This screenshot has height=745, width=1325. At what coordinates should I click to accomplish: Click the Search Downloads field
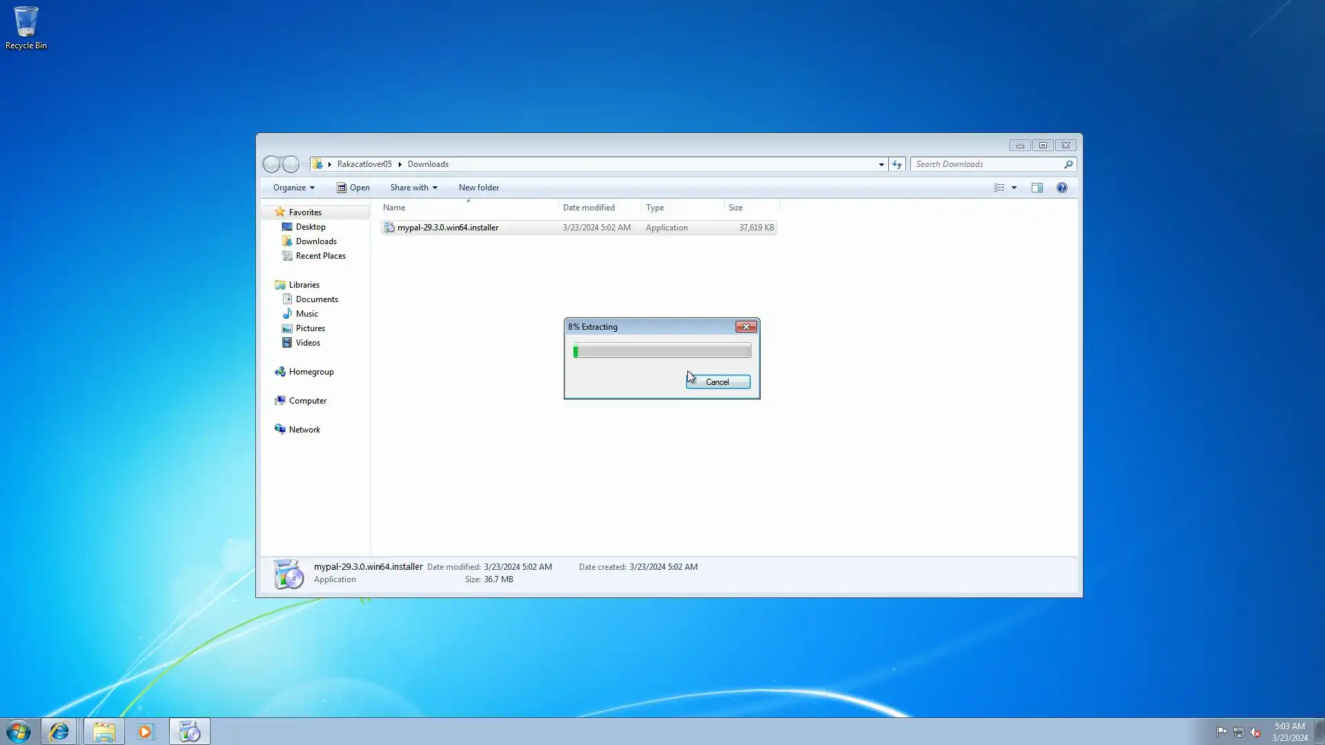985,164
